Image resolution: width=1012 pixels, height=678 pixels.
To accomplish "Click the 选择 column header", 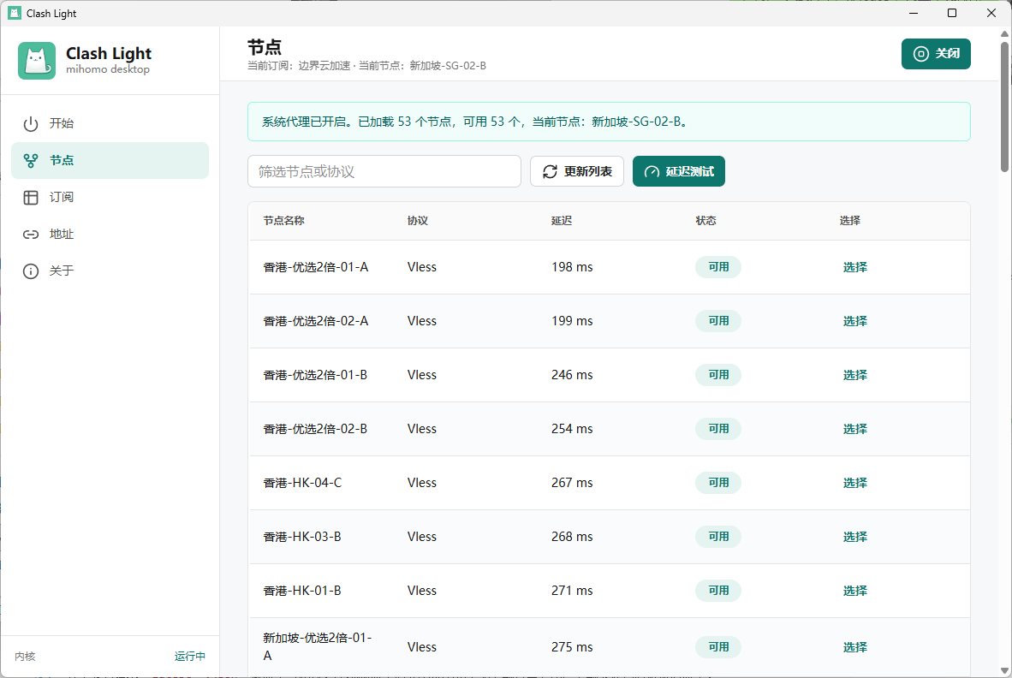I will (x=849, y=221).
